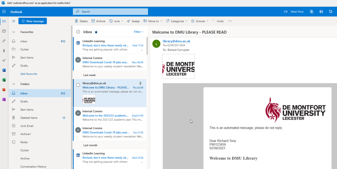Click the Meet Now camera button
This screenshot has height=169, width=337.
click(294, 12)
